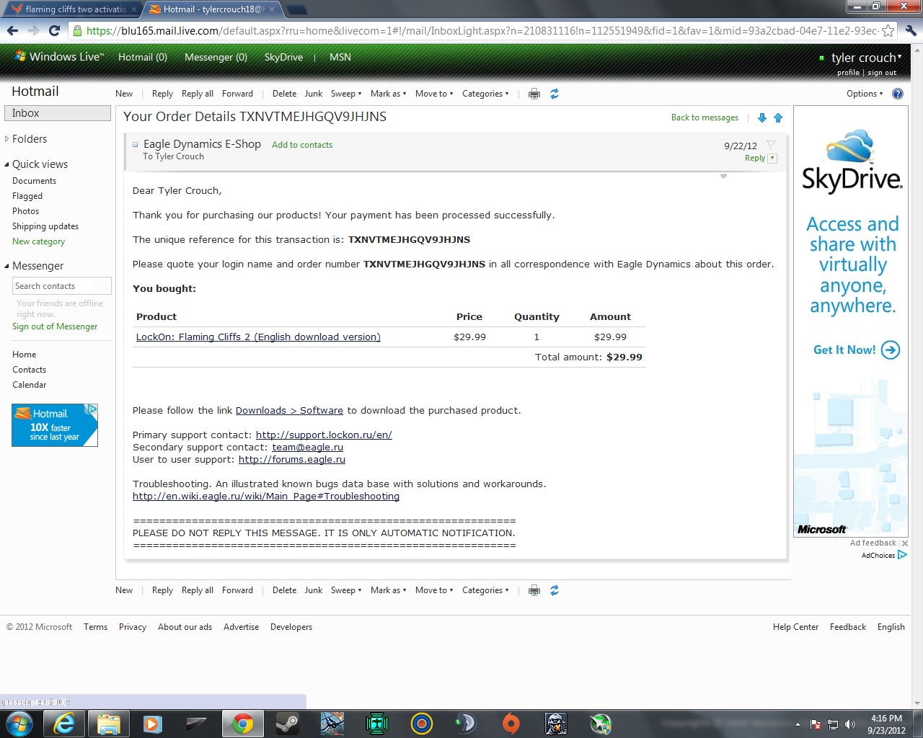The image size is (923, 738).
Task: Open Windows Media Player from taskbar
Action: [x=153, y=724]
